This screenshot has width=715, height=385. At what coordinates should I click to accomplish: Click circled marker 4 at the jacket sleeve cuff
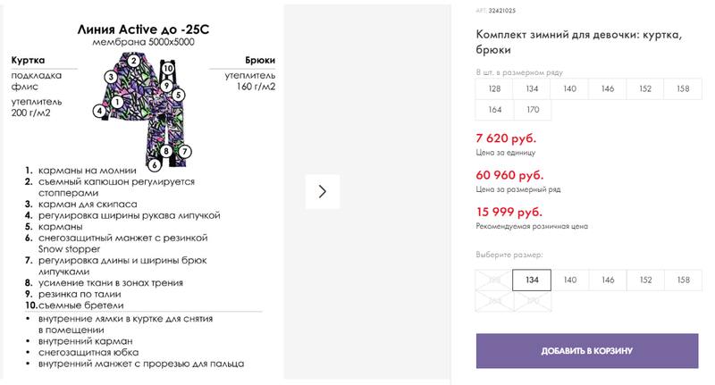[99, 110]
